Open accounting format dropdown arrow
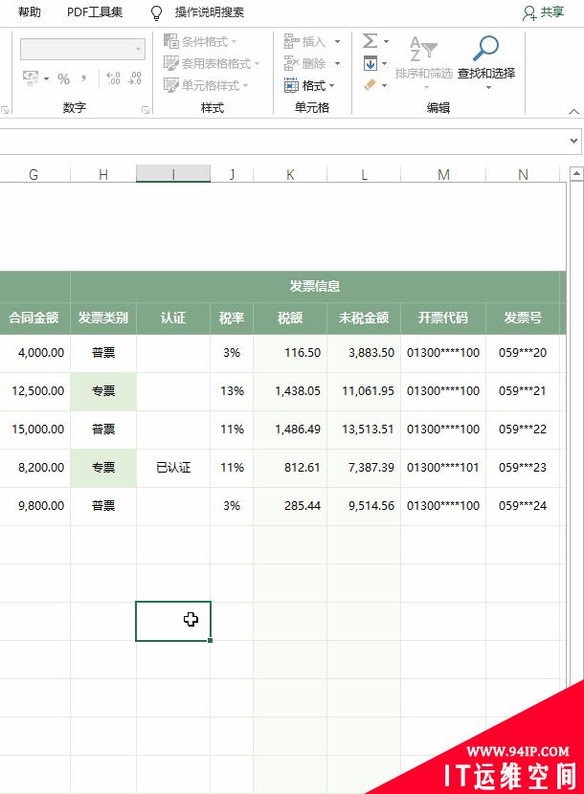The height and width of the screenshot is (794, 584). coord(46,79)
